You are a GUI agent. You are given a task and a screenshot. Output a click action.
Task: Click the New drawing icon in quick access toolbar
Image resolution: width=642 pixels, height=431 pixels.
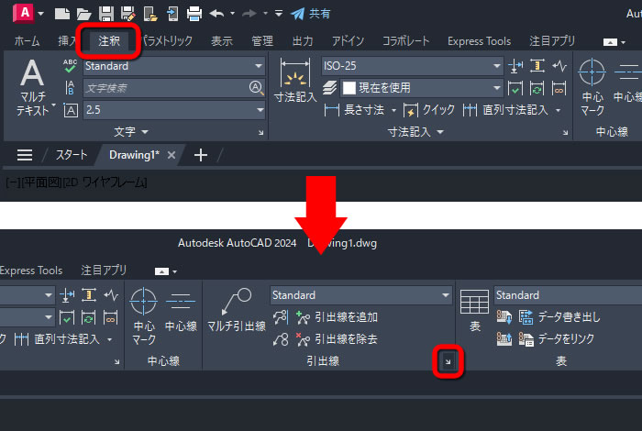pos(61,14)
